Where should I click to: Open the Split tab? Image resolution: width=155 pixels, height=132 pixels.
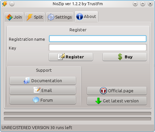point(35,17)
